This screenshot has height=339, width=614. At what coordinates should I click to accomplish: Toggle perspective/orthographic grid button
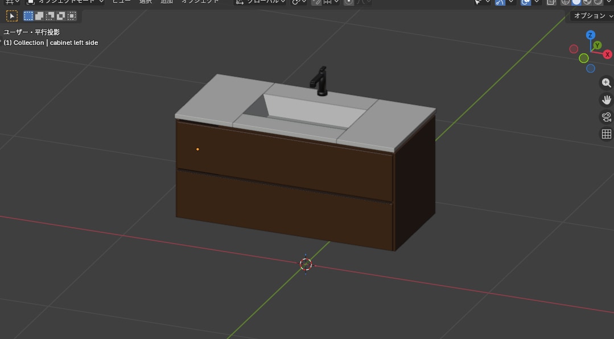[606, 134]
